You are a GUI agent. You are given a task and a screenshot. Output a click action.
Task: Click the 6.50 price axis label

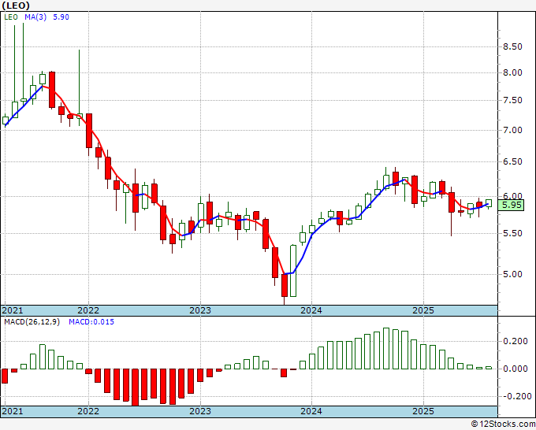click(x=512, y=161)
